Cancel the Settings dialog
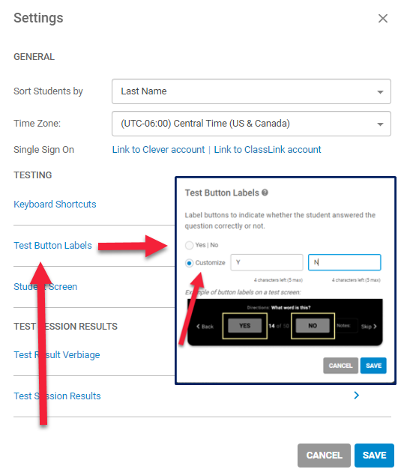The height and width of the screenshot is (472, 404). pos(324,456)
